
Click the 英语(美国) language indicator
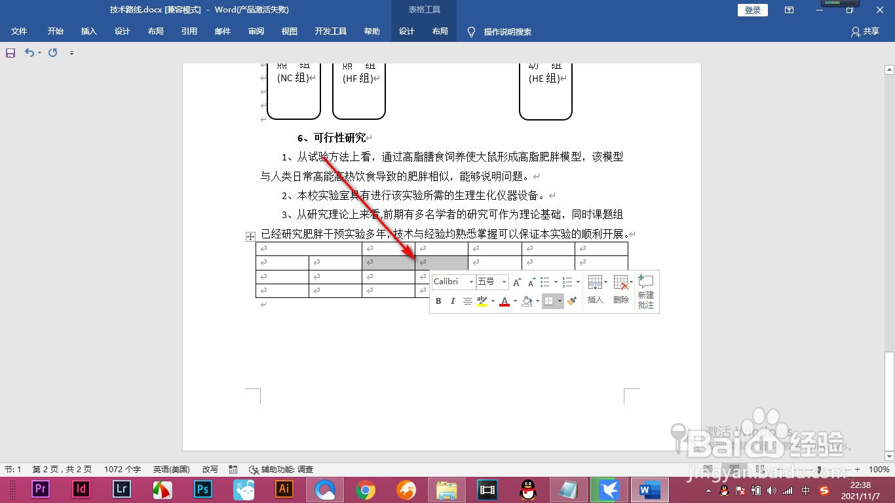click(x=172, y=470)
